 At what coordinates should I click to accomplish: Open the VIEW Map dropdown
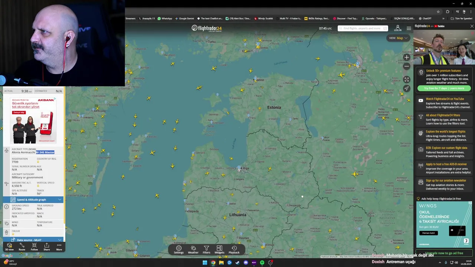coord(398,38)
